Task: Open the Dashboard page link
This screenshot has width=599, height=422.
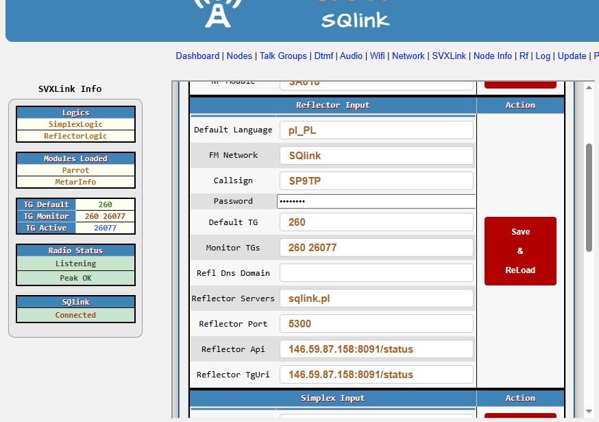Action: [x=197, y=56]
